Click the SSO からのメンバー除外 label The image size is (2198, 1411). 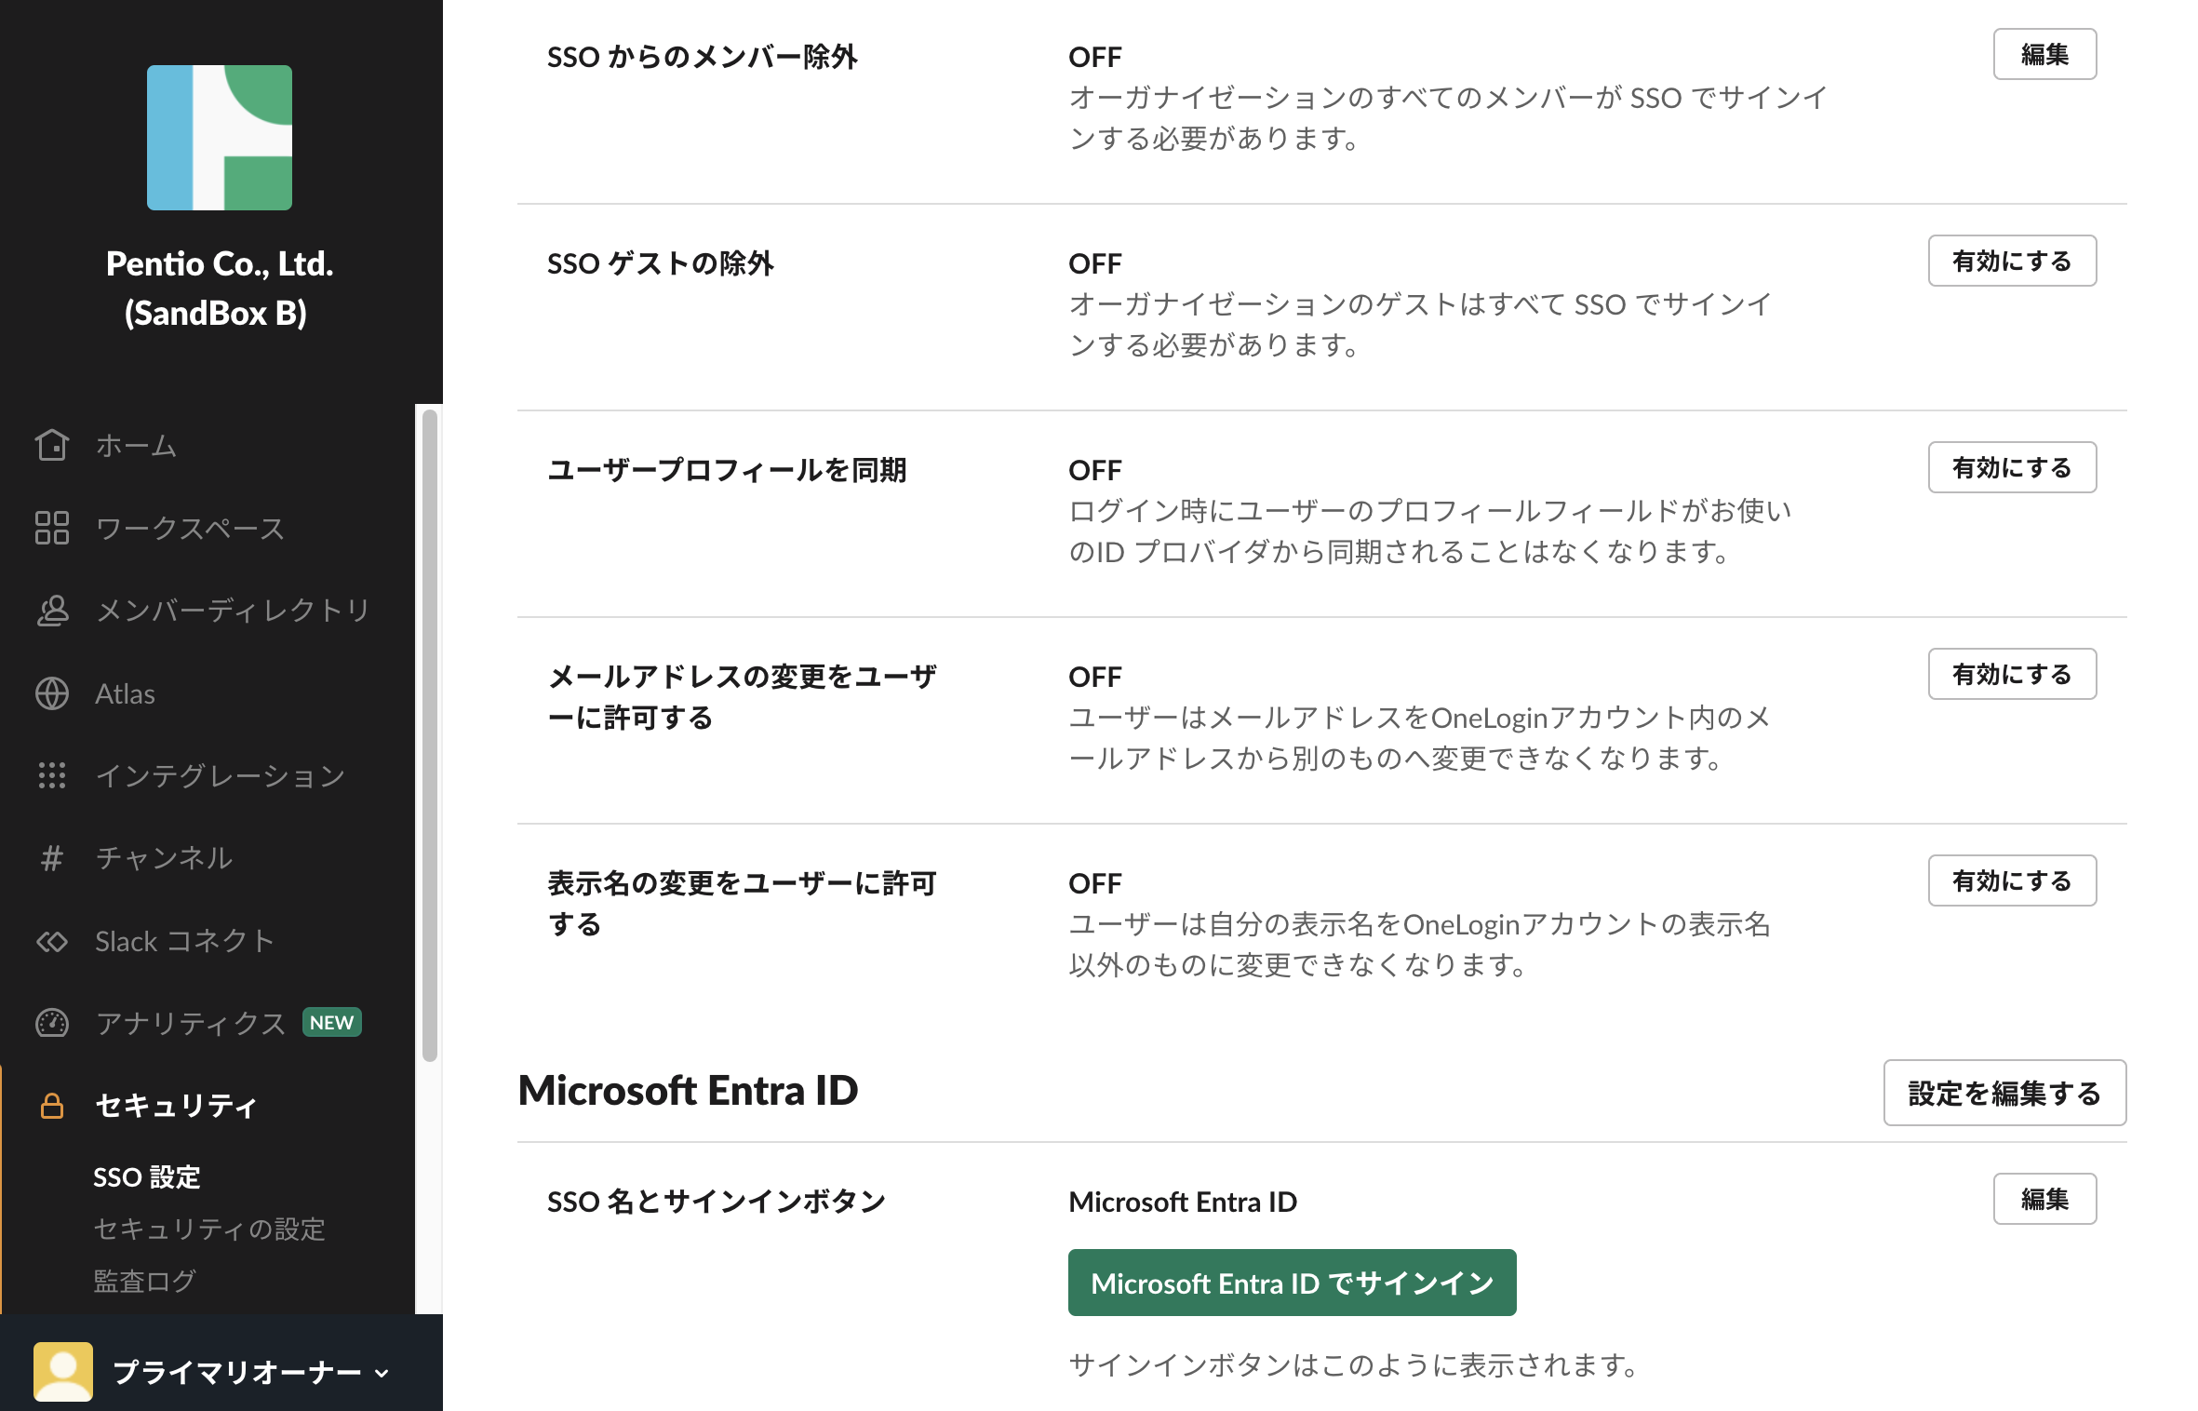click(x=702, y=58)
